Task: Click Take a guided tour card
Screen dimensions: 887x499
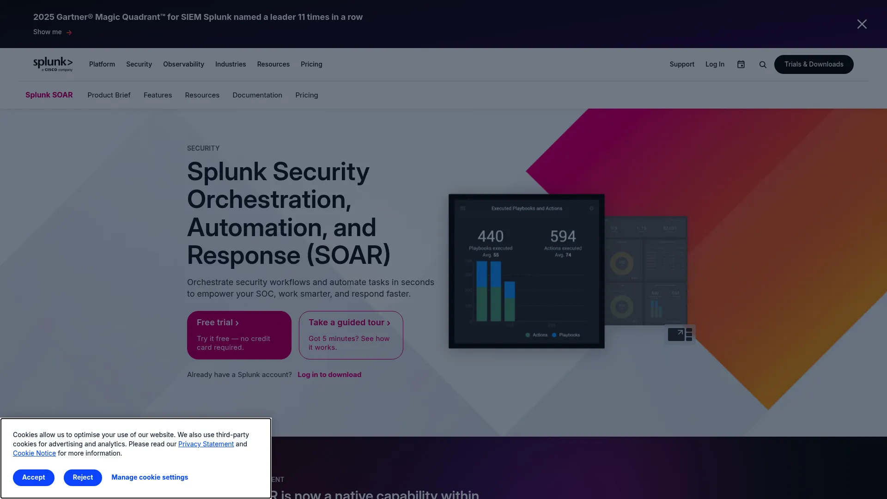Action: pos(351,335)
